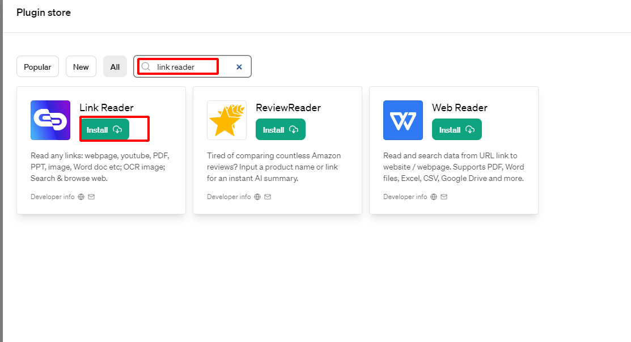Click the Link Reader chain-link plugin icon

coord(50,120)
